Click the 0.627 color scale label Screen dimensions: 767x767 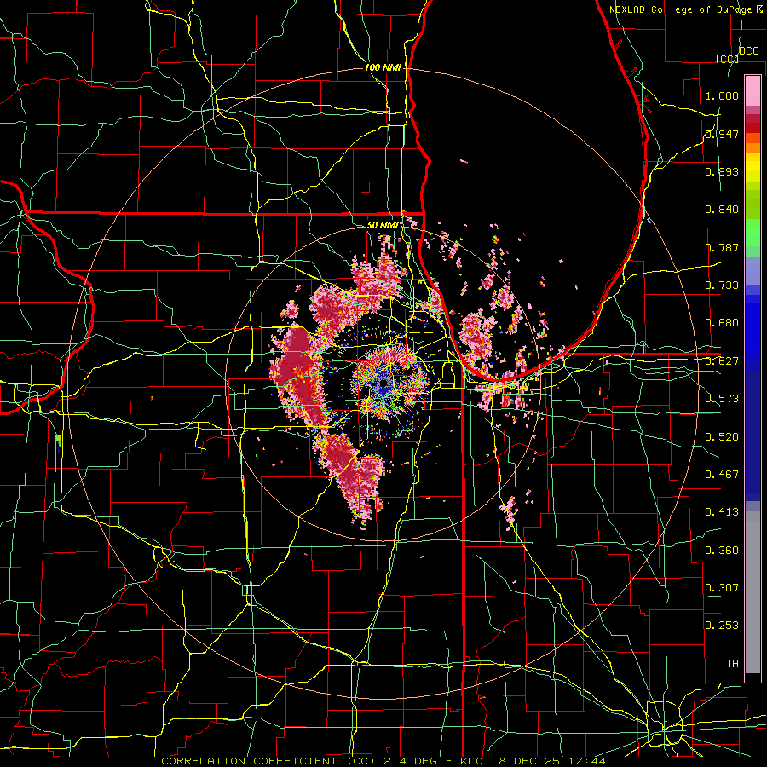722,361
